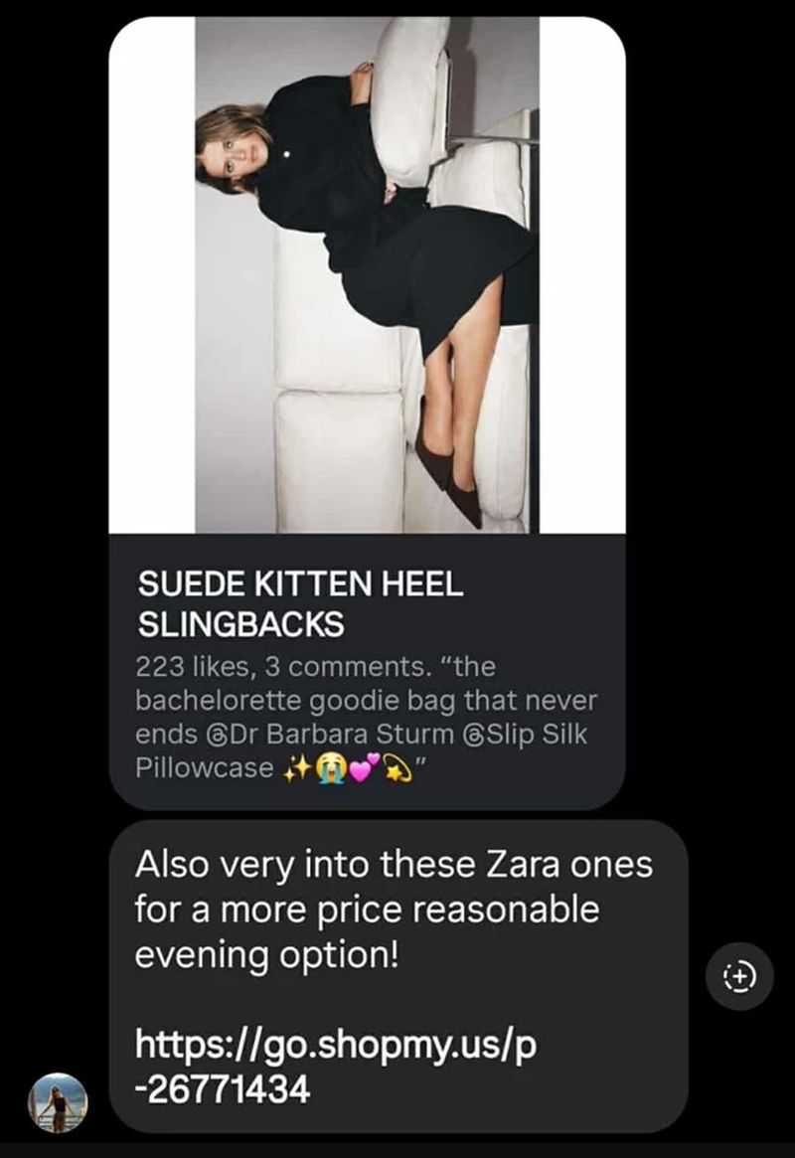
Task: Click the Threads icon before Slip Silk
Action: tap(474, 735)
